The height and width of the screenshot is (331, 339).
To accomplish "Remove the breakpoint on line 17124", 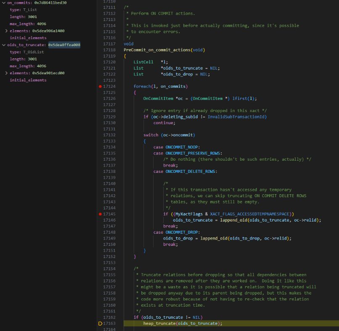I will (100, 86).
